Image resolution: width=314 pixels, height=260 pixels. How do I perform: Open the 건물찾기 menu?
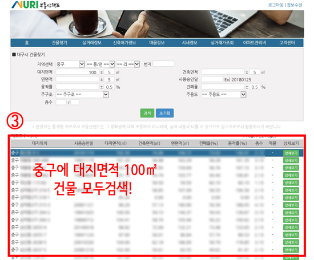[59, 43]
